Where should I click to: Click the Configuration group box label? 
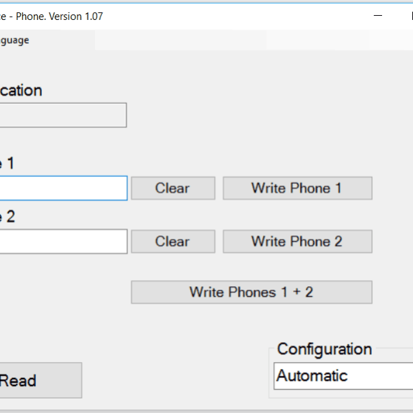[x=324, y=349]
